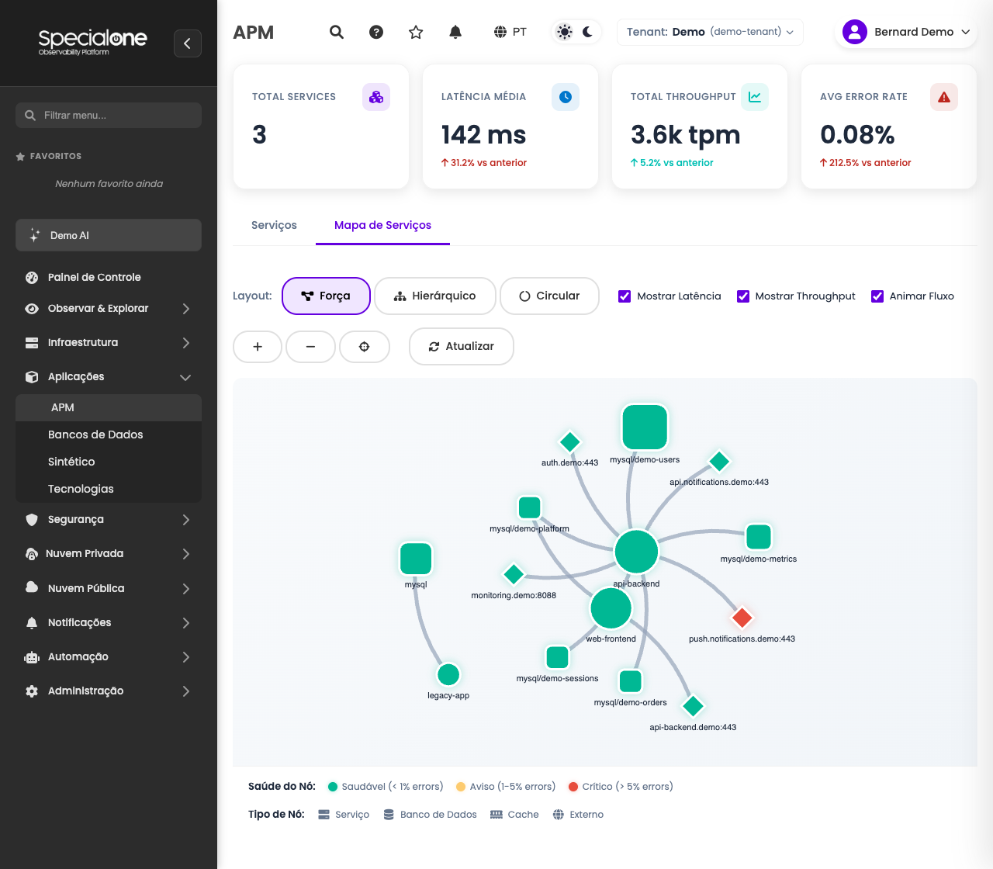Open APM in the sidebar
The height and width of the screenshot is (869, 993).
click(109, 407)
